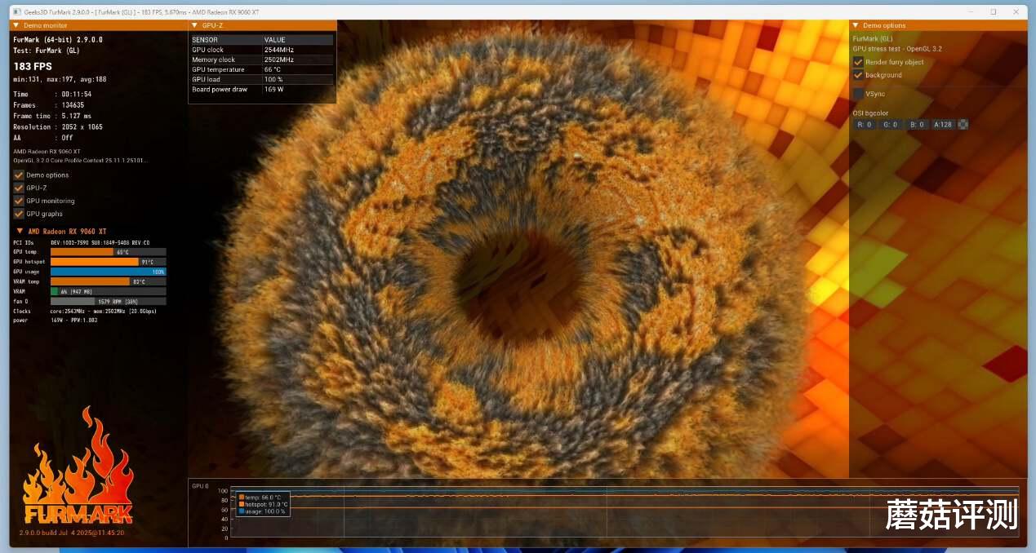Click the GPU temp bar

(108, 252)
